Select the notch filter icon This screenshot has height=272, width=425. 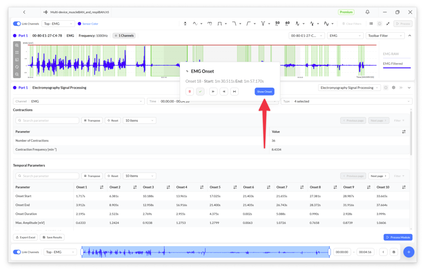[x=263, y=24]
